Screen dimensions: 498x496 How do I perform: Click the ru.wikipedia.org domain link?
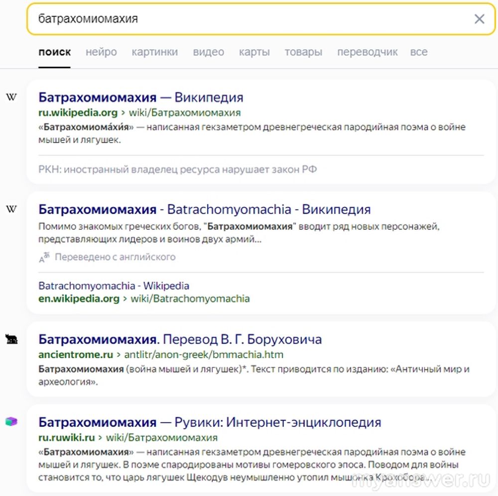78,112
